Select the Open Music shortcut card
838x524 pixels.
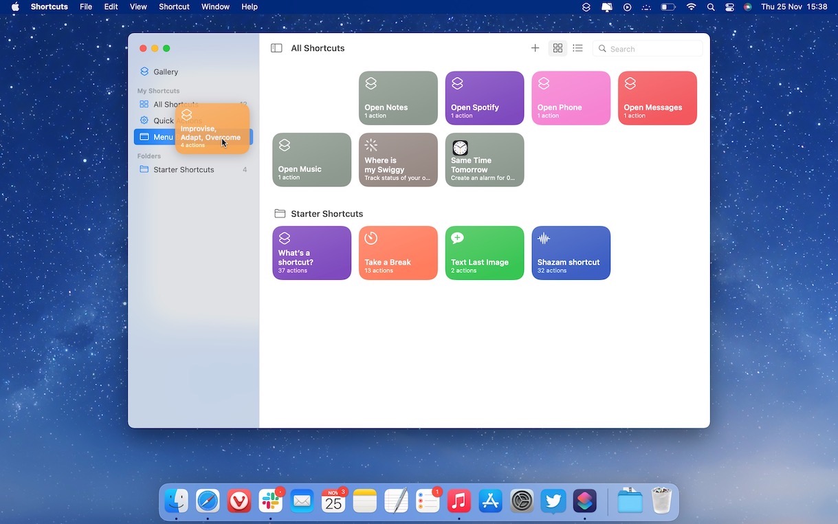click(311, 160)
